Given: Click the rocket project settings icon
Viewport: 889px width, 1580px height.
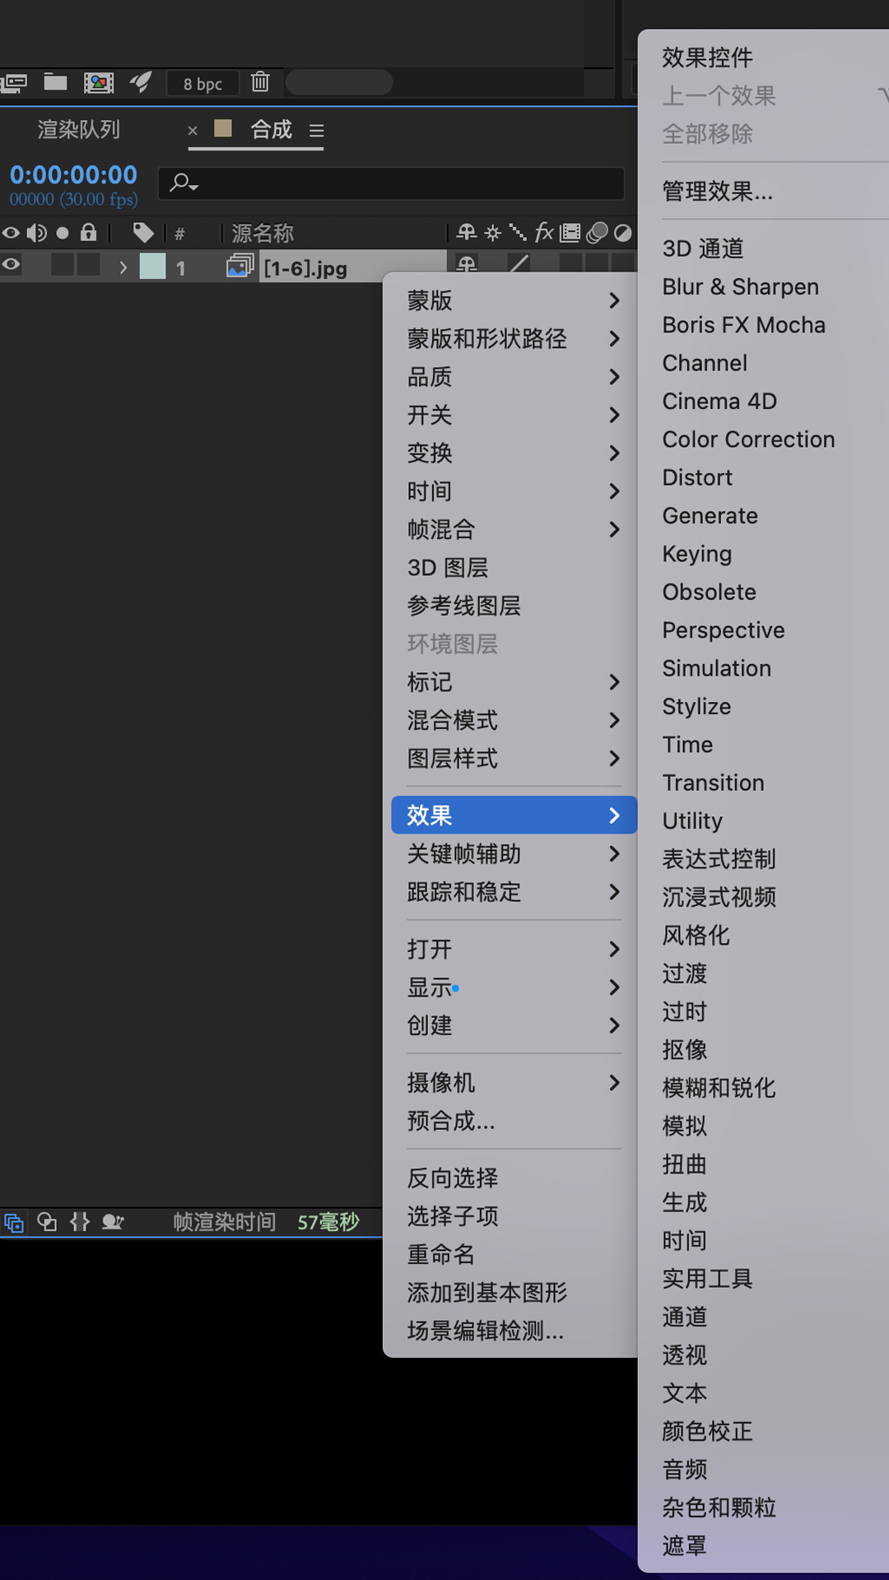Looking at the screenshot, I should point(141,81).
